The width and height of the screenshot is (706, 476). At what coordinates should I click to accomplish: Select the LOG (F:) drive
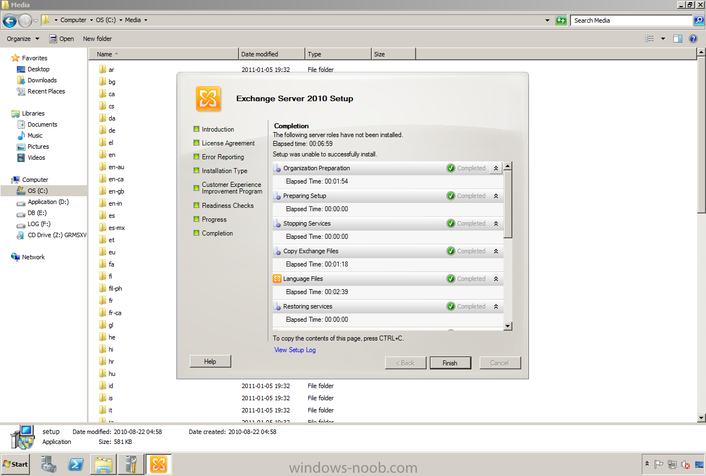[x=34, y=224]
